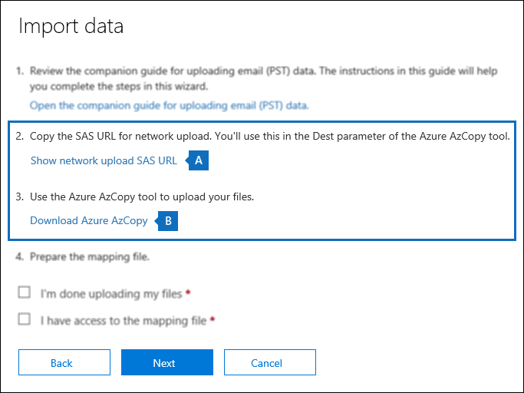
Task: Click the I'm done uploading my files label
Action: 111,293
